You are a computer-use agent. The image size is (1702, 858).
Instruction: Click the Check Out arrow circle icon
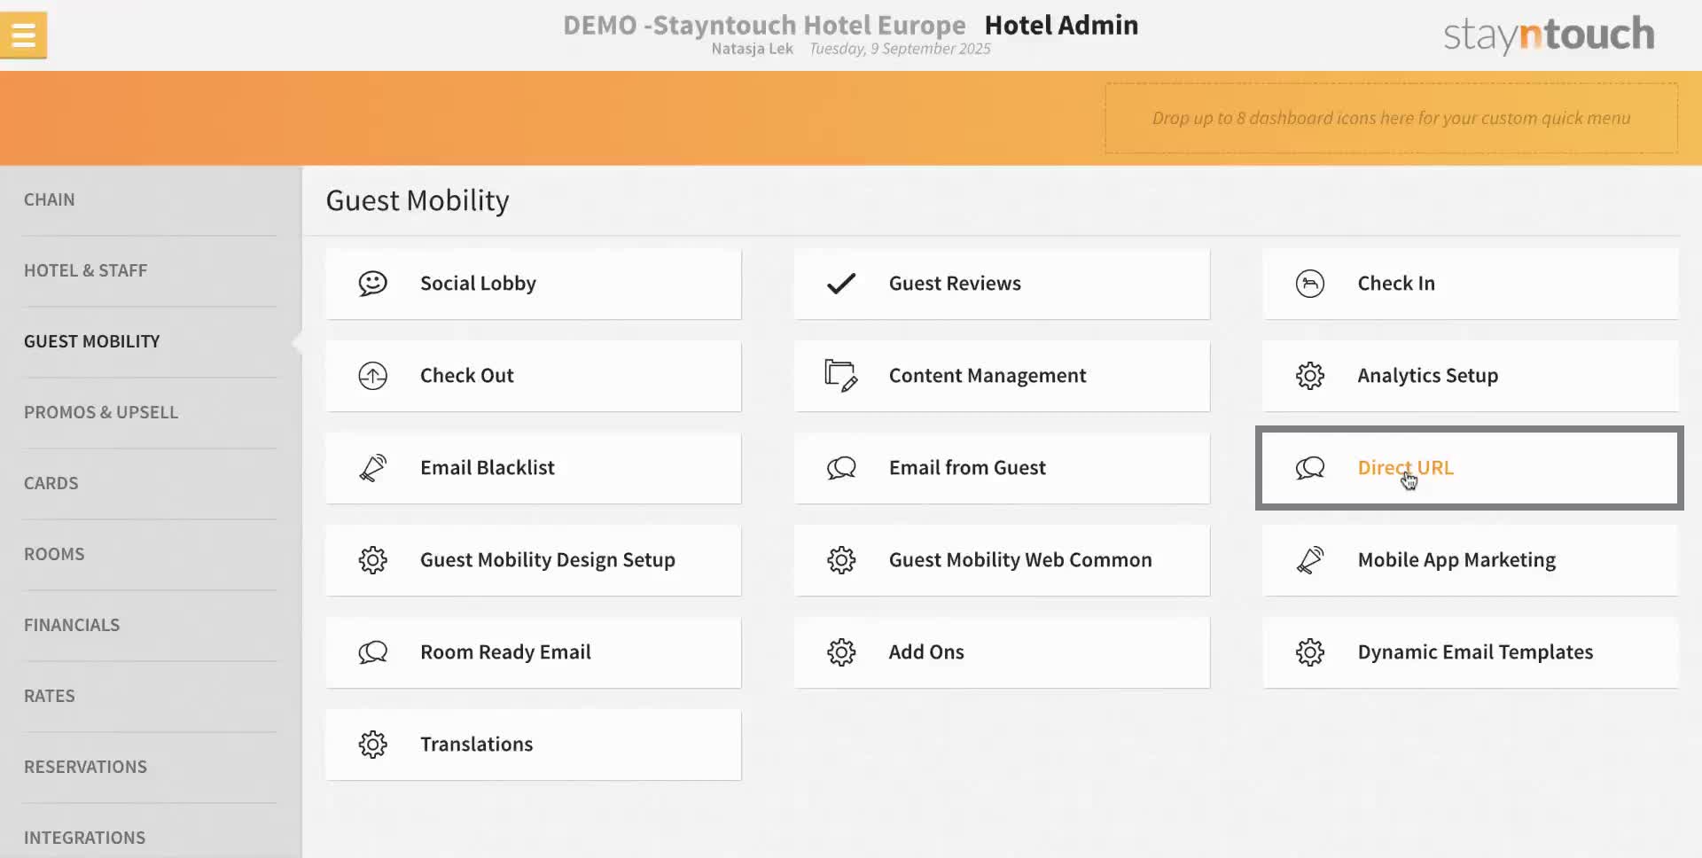tap(372, 376)
